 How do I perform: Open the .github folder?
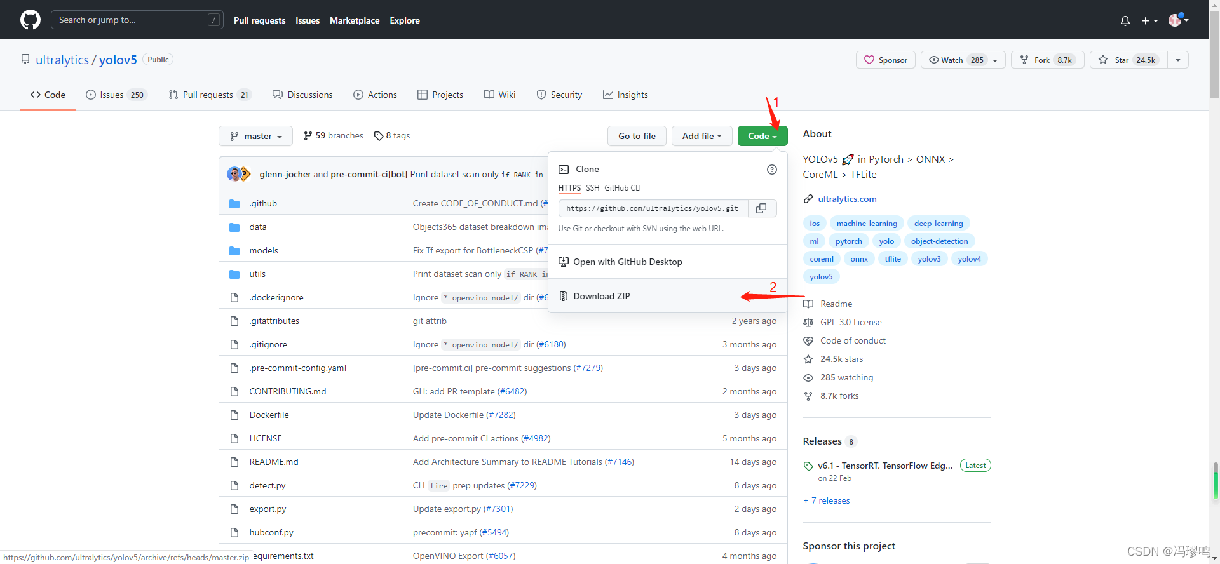click(263, 203)
